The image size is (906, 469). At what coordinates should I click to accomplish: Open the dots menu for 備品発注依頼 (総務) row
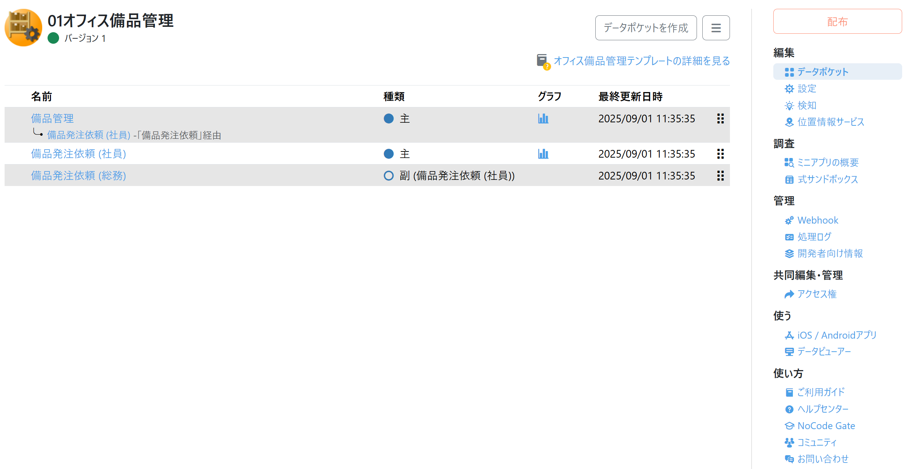coord(720,176)
